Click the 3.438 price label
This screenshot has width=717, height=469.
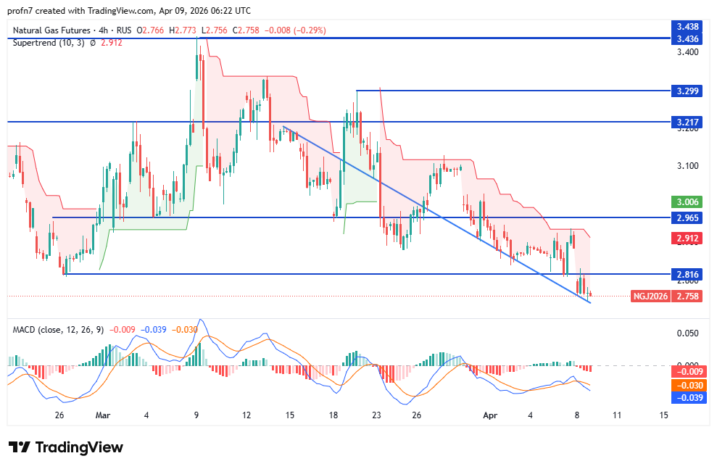click(x=687, y=27)
